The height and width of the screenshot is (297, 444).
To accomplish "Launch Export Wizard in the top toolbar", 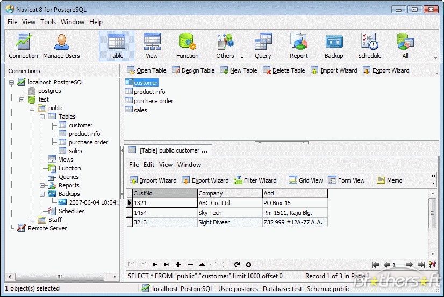I will [386, 70].
